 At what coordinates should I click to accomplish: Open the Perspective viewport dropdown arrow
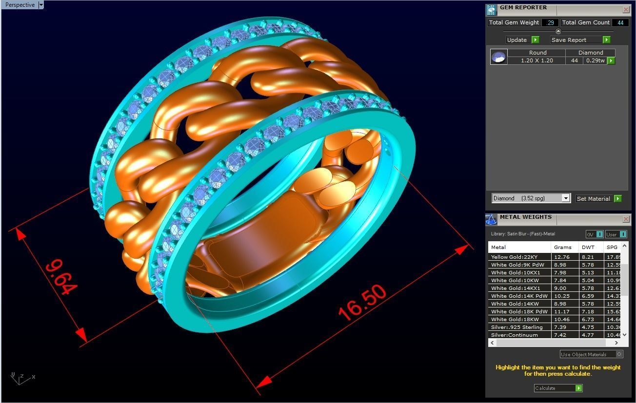pos(41,5)
